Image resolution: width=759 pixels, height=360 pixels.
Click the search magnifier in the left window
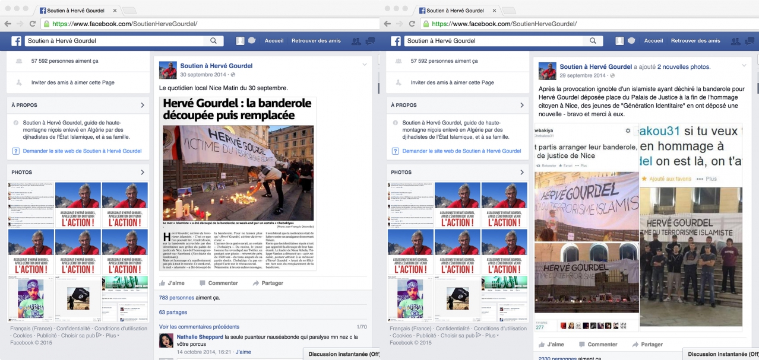[214, 41]
